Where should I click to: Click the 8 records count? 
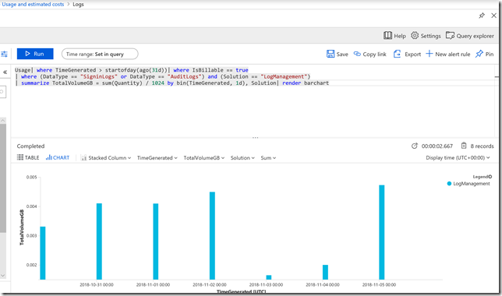click(483, 146)
